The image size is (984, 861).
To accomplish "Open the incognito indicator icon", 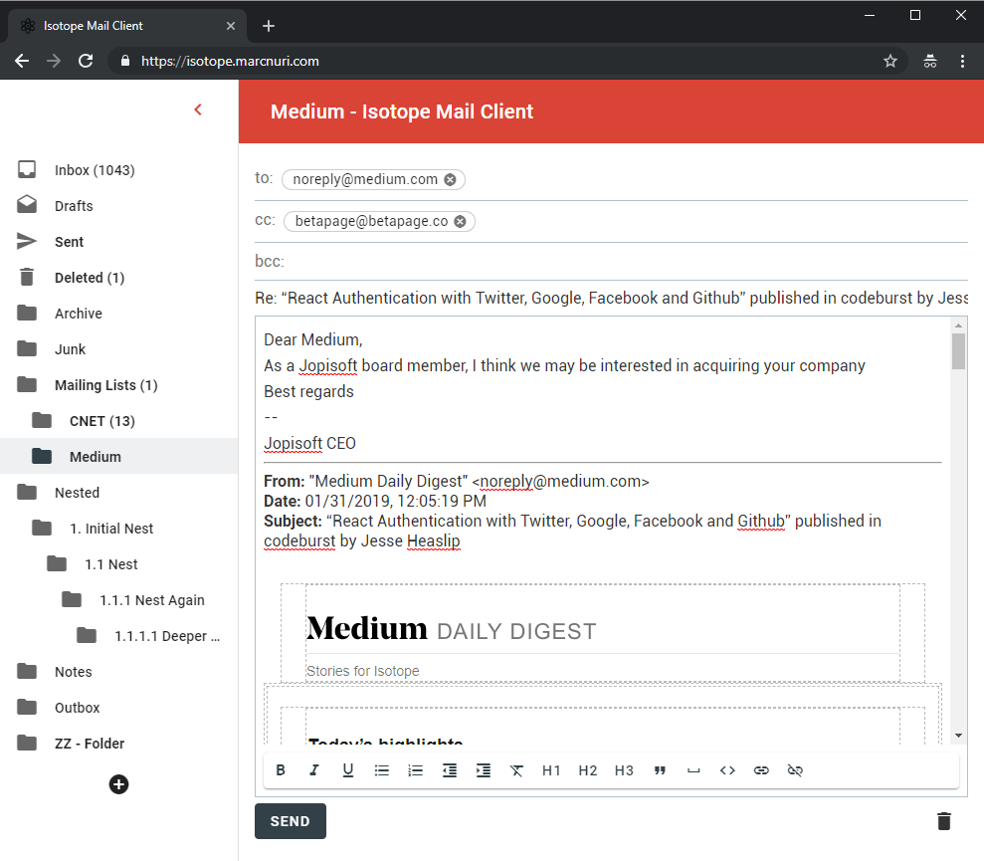I will pos(930,61).
